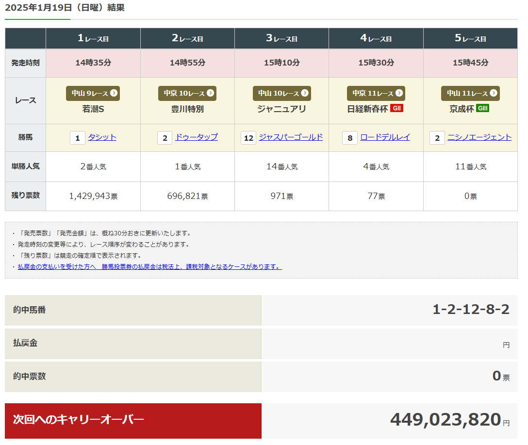Viewport: 528px width, 445px height.
Task: Open the ドゥータップ horse link
Action: click(196, 137)
